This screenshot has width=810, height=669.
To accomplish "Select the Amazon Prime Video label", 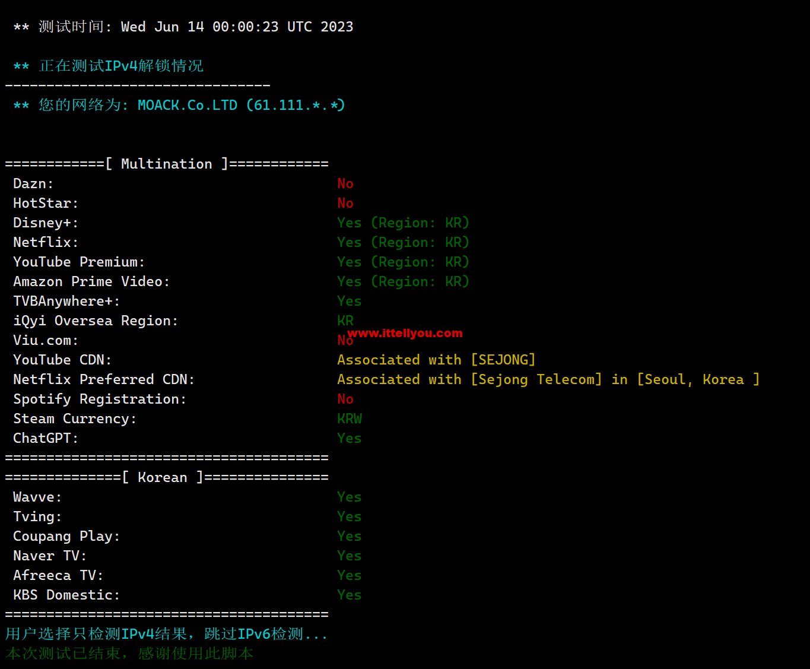I will (91, 281).
